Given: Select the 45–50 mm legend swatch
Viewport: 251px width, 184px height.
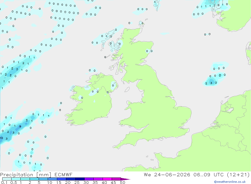Looking at the screenshot, I should click(x=116, y=179).
